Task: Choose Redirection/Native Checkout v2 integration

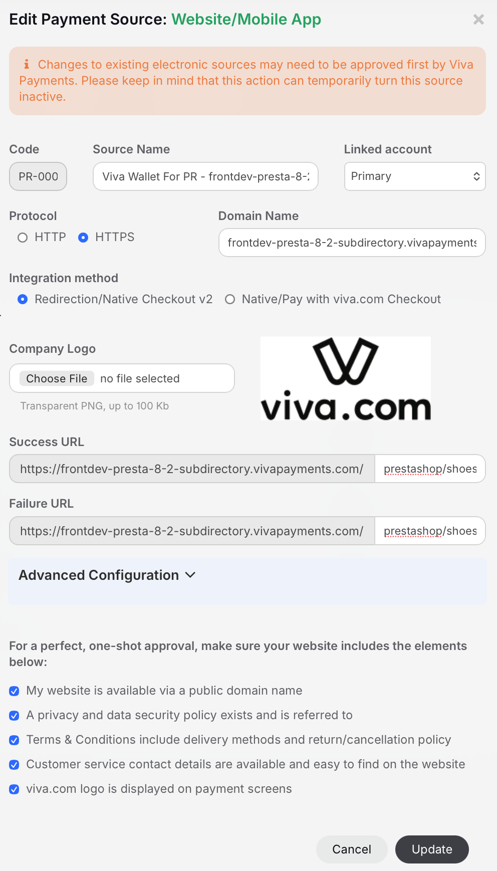Action: [x=23, y=299]
